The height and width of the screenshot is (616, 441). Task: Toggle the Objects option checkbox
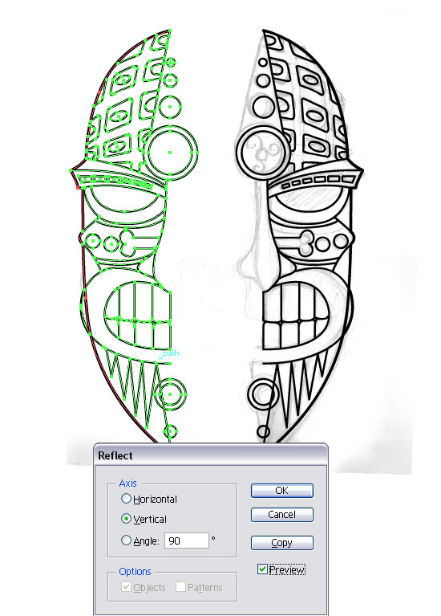click(126, 587)
